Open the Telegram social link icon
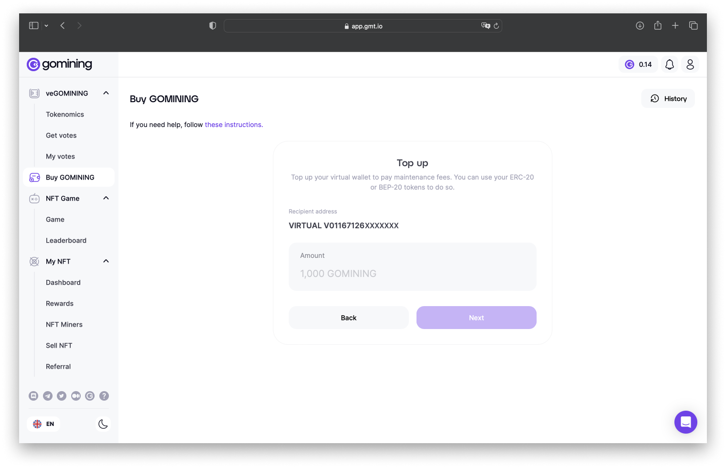 coord(48,396)
